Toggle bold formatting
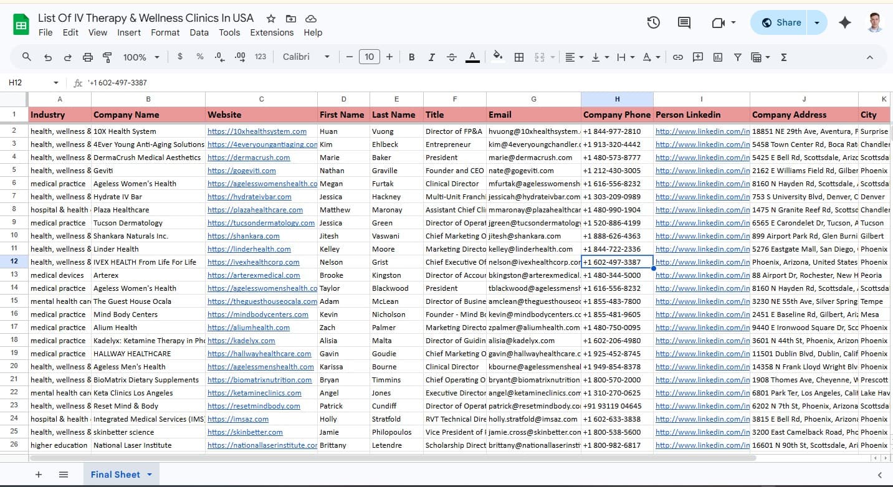 (412, 57)
